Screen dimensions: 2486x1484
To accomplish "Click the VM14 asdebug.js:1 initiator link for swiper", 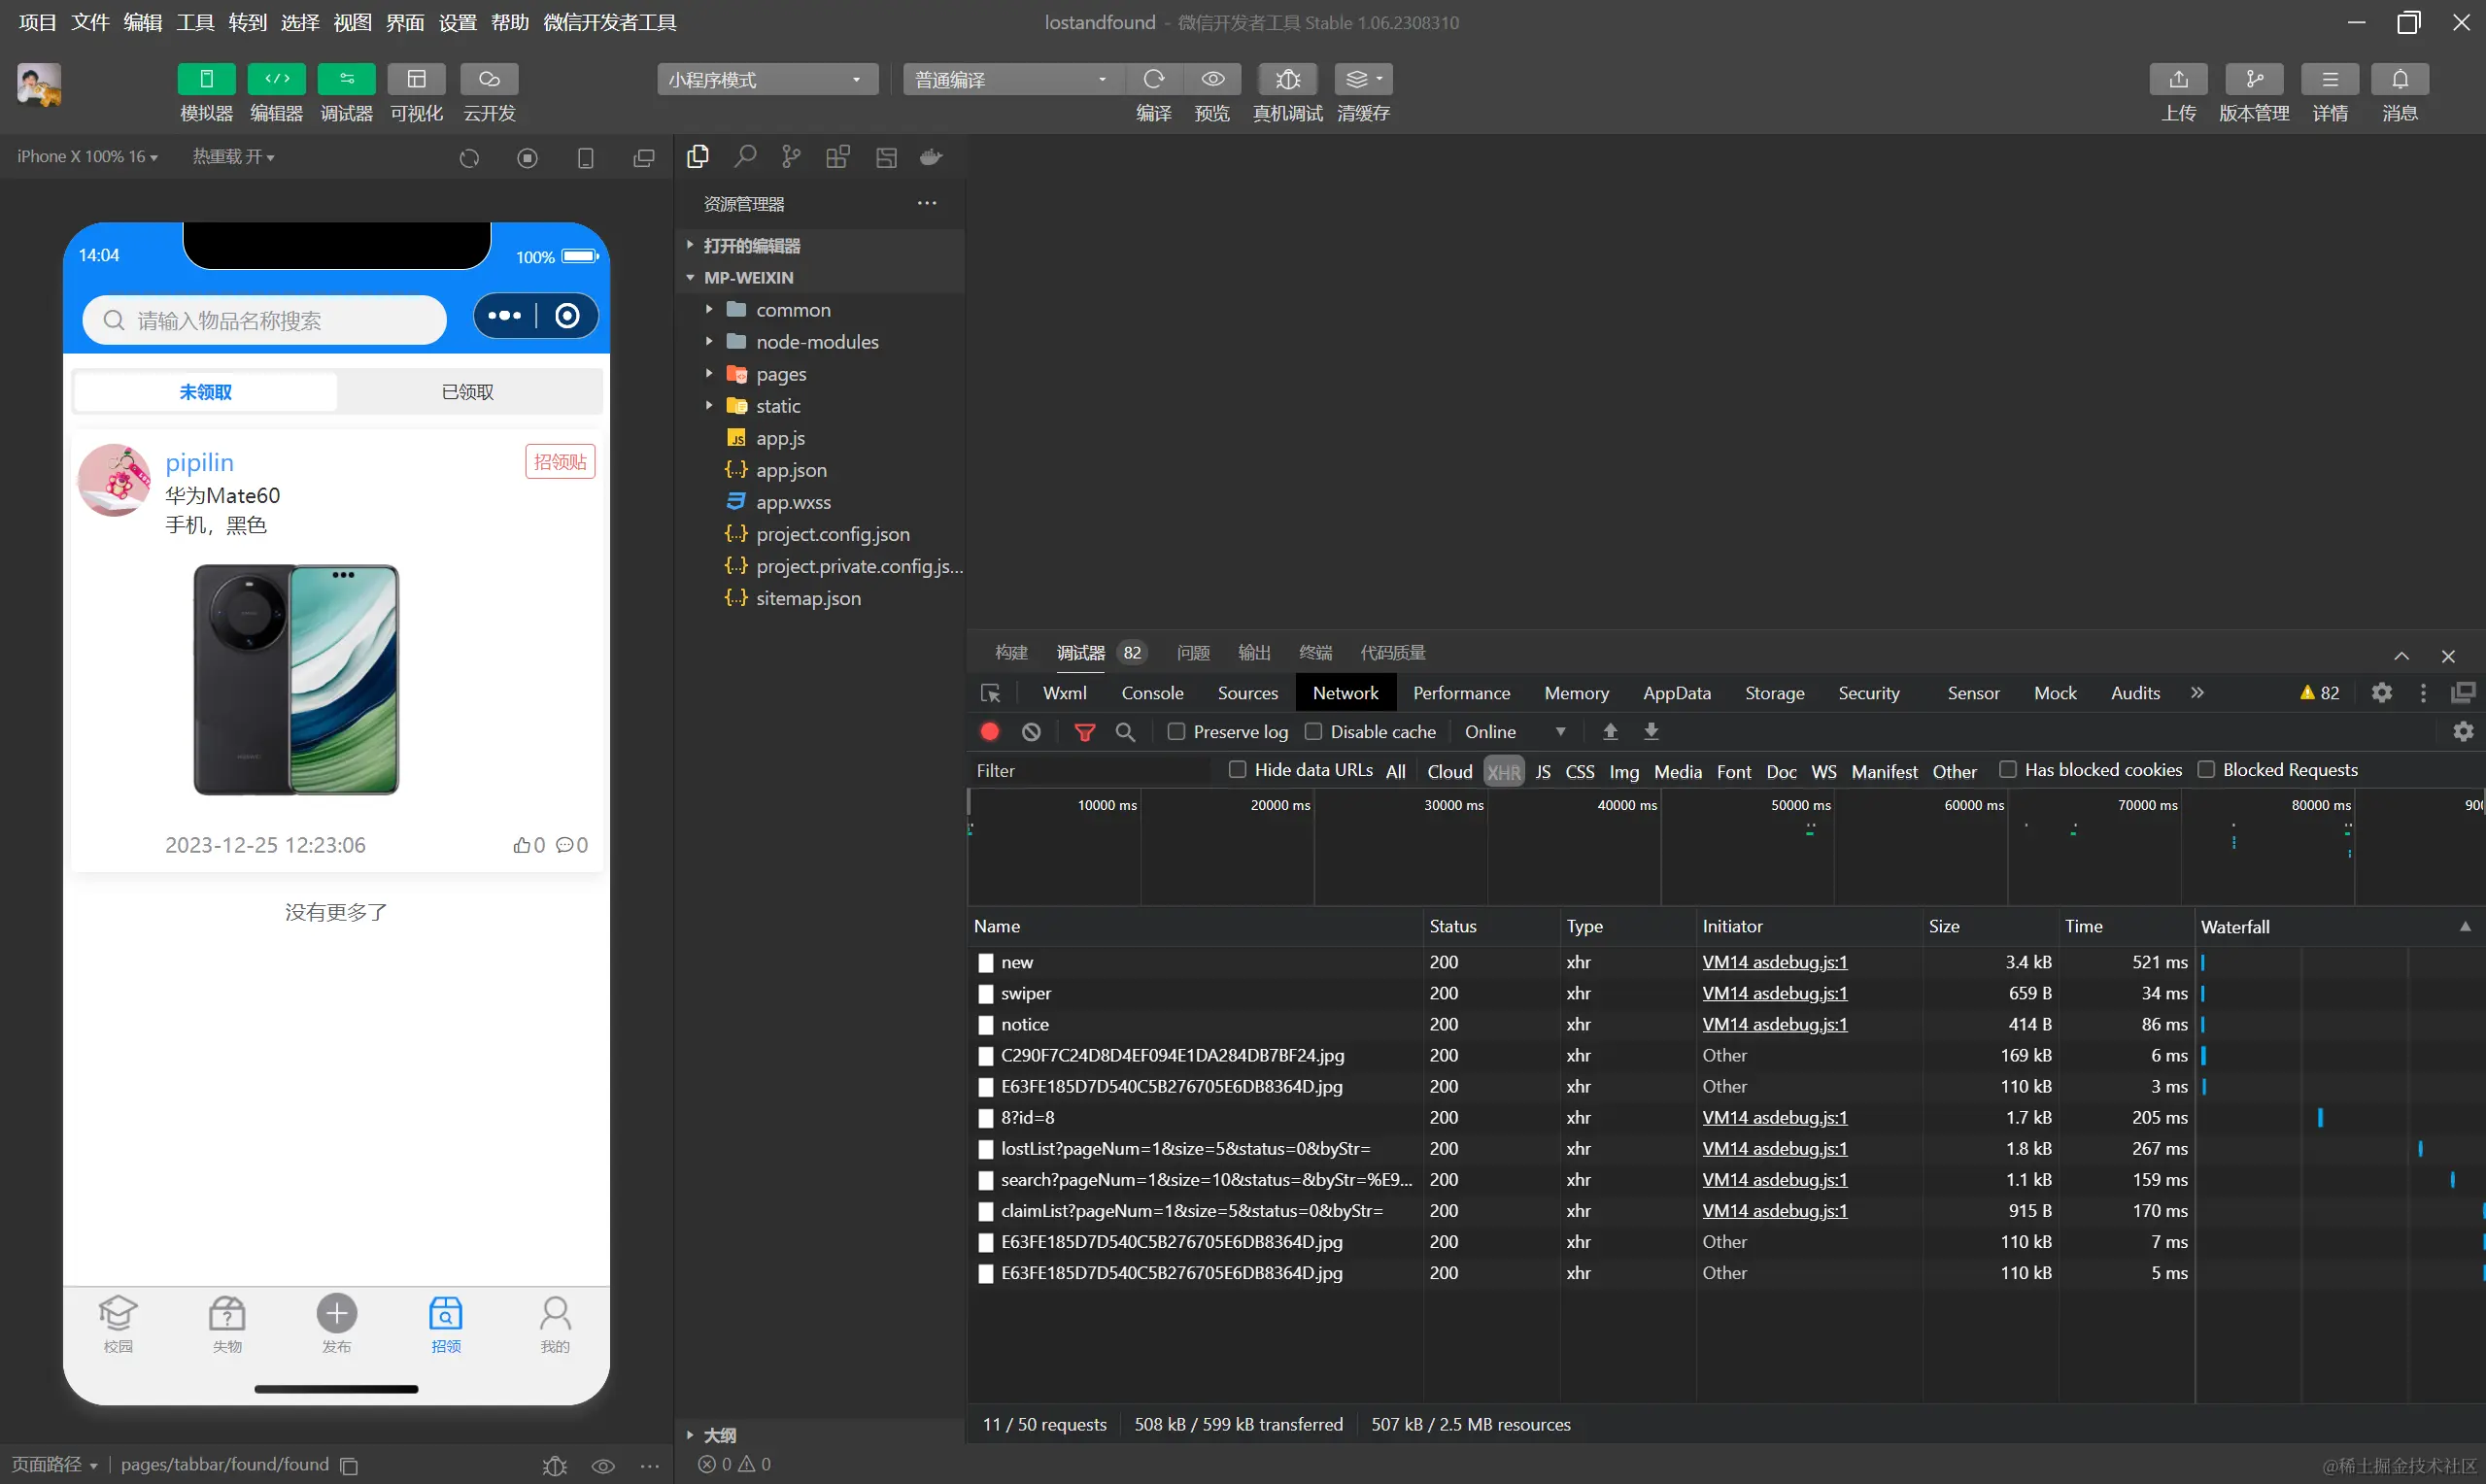I will click(1774, 993).
